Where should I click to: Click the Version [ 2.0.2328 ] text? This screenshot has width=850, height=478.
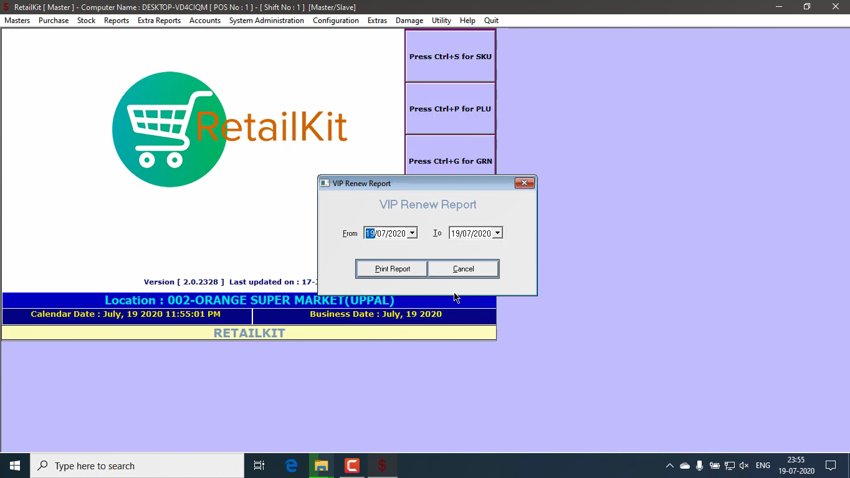pos(184,282)
